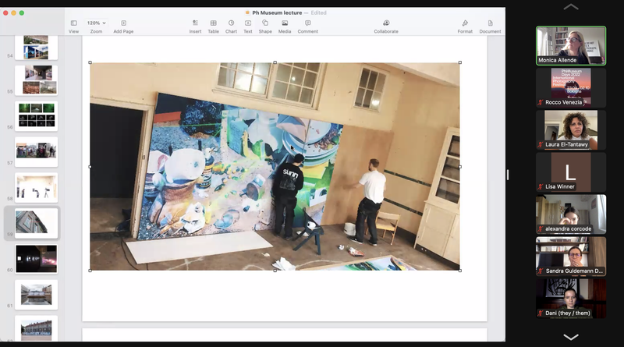The image size is (624, 347).
Task: Open the Document inspector
Action: (x=490, y=27)
